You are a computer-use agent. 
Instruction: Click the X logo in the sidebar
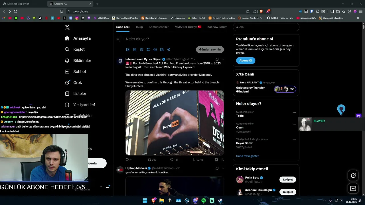click(x=67, y=27)
